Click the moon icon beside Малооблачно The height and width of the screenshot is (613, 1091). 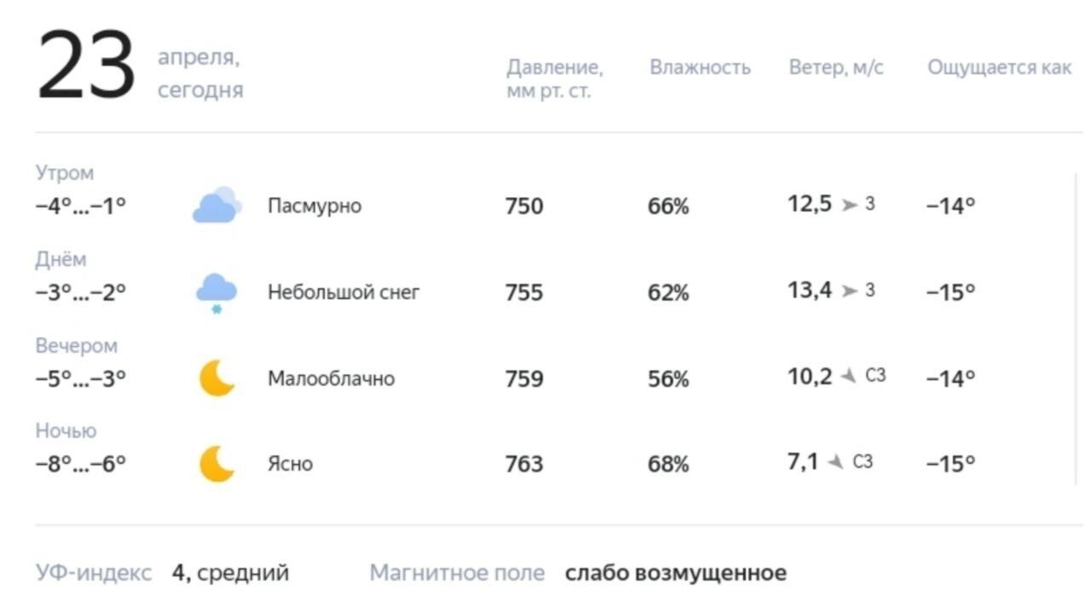click(x=216, y=378)
